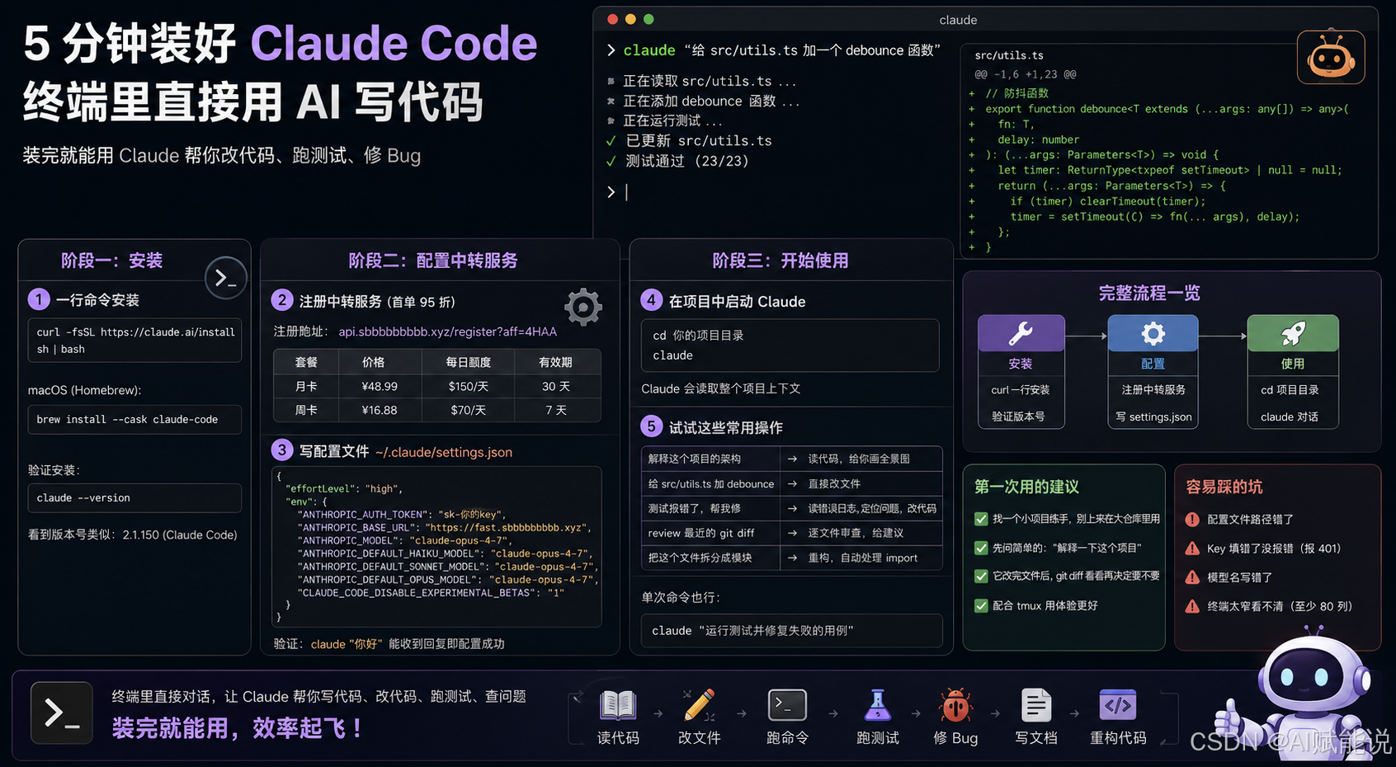Click the ¥48.99 price cell
The image size is (1396, 767).
[380, 387]
